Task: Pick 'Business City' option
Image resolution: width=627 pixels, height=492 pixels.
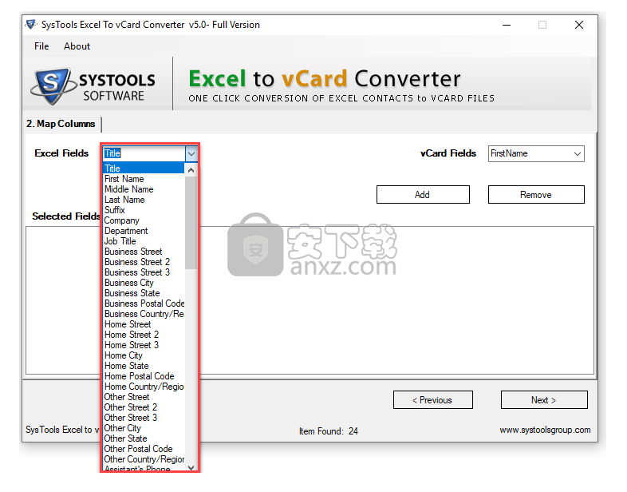Action: click(144, 283)
